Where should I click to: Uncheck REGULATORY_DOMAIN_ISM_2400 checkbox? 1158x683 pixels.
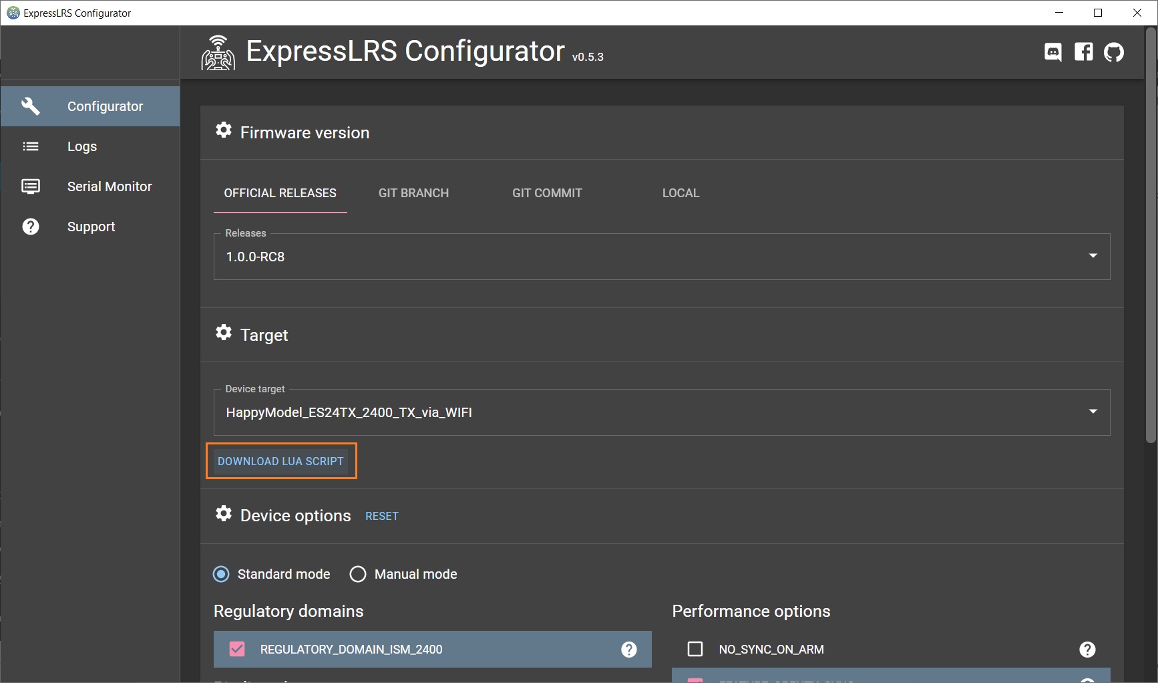(237, 649)
